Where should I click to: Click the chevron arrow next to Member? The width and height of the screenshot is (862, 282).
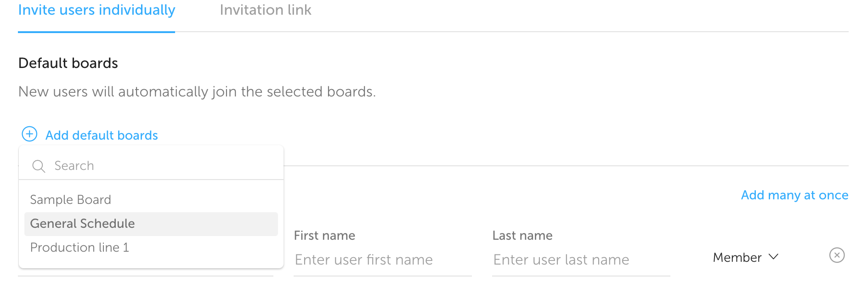(x=774, y=257)
